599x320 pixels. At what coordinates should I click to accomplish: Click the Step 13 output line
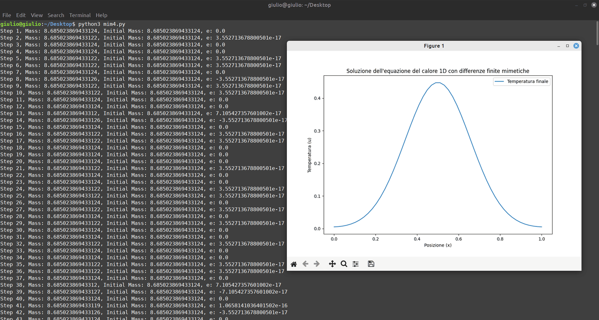(x=140, y=113)
